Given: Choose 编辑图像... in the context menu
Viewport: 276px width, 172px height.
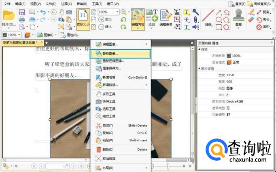Looking at the screenshot, I should (x=121, y=44).
